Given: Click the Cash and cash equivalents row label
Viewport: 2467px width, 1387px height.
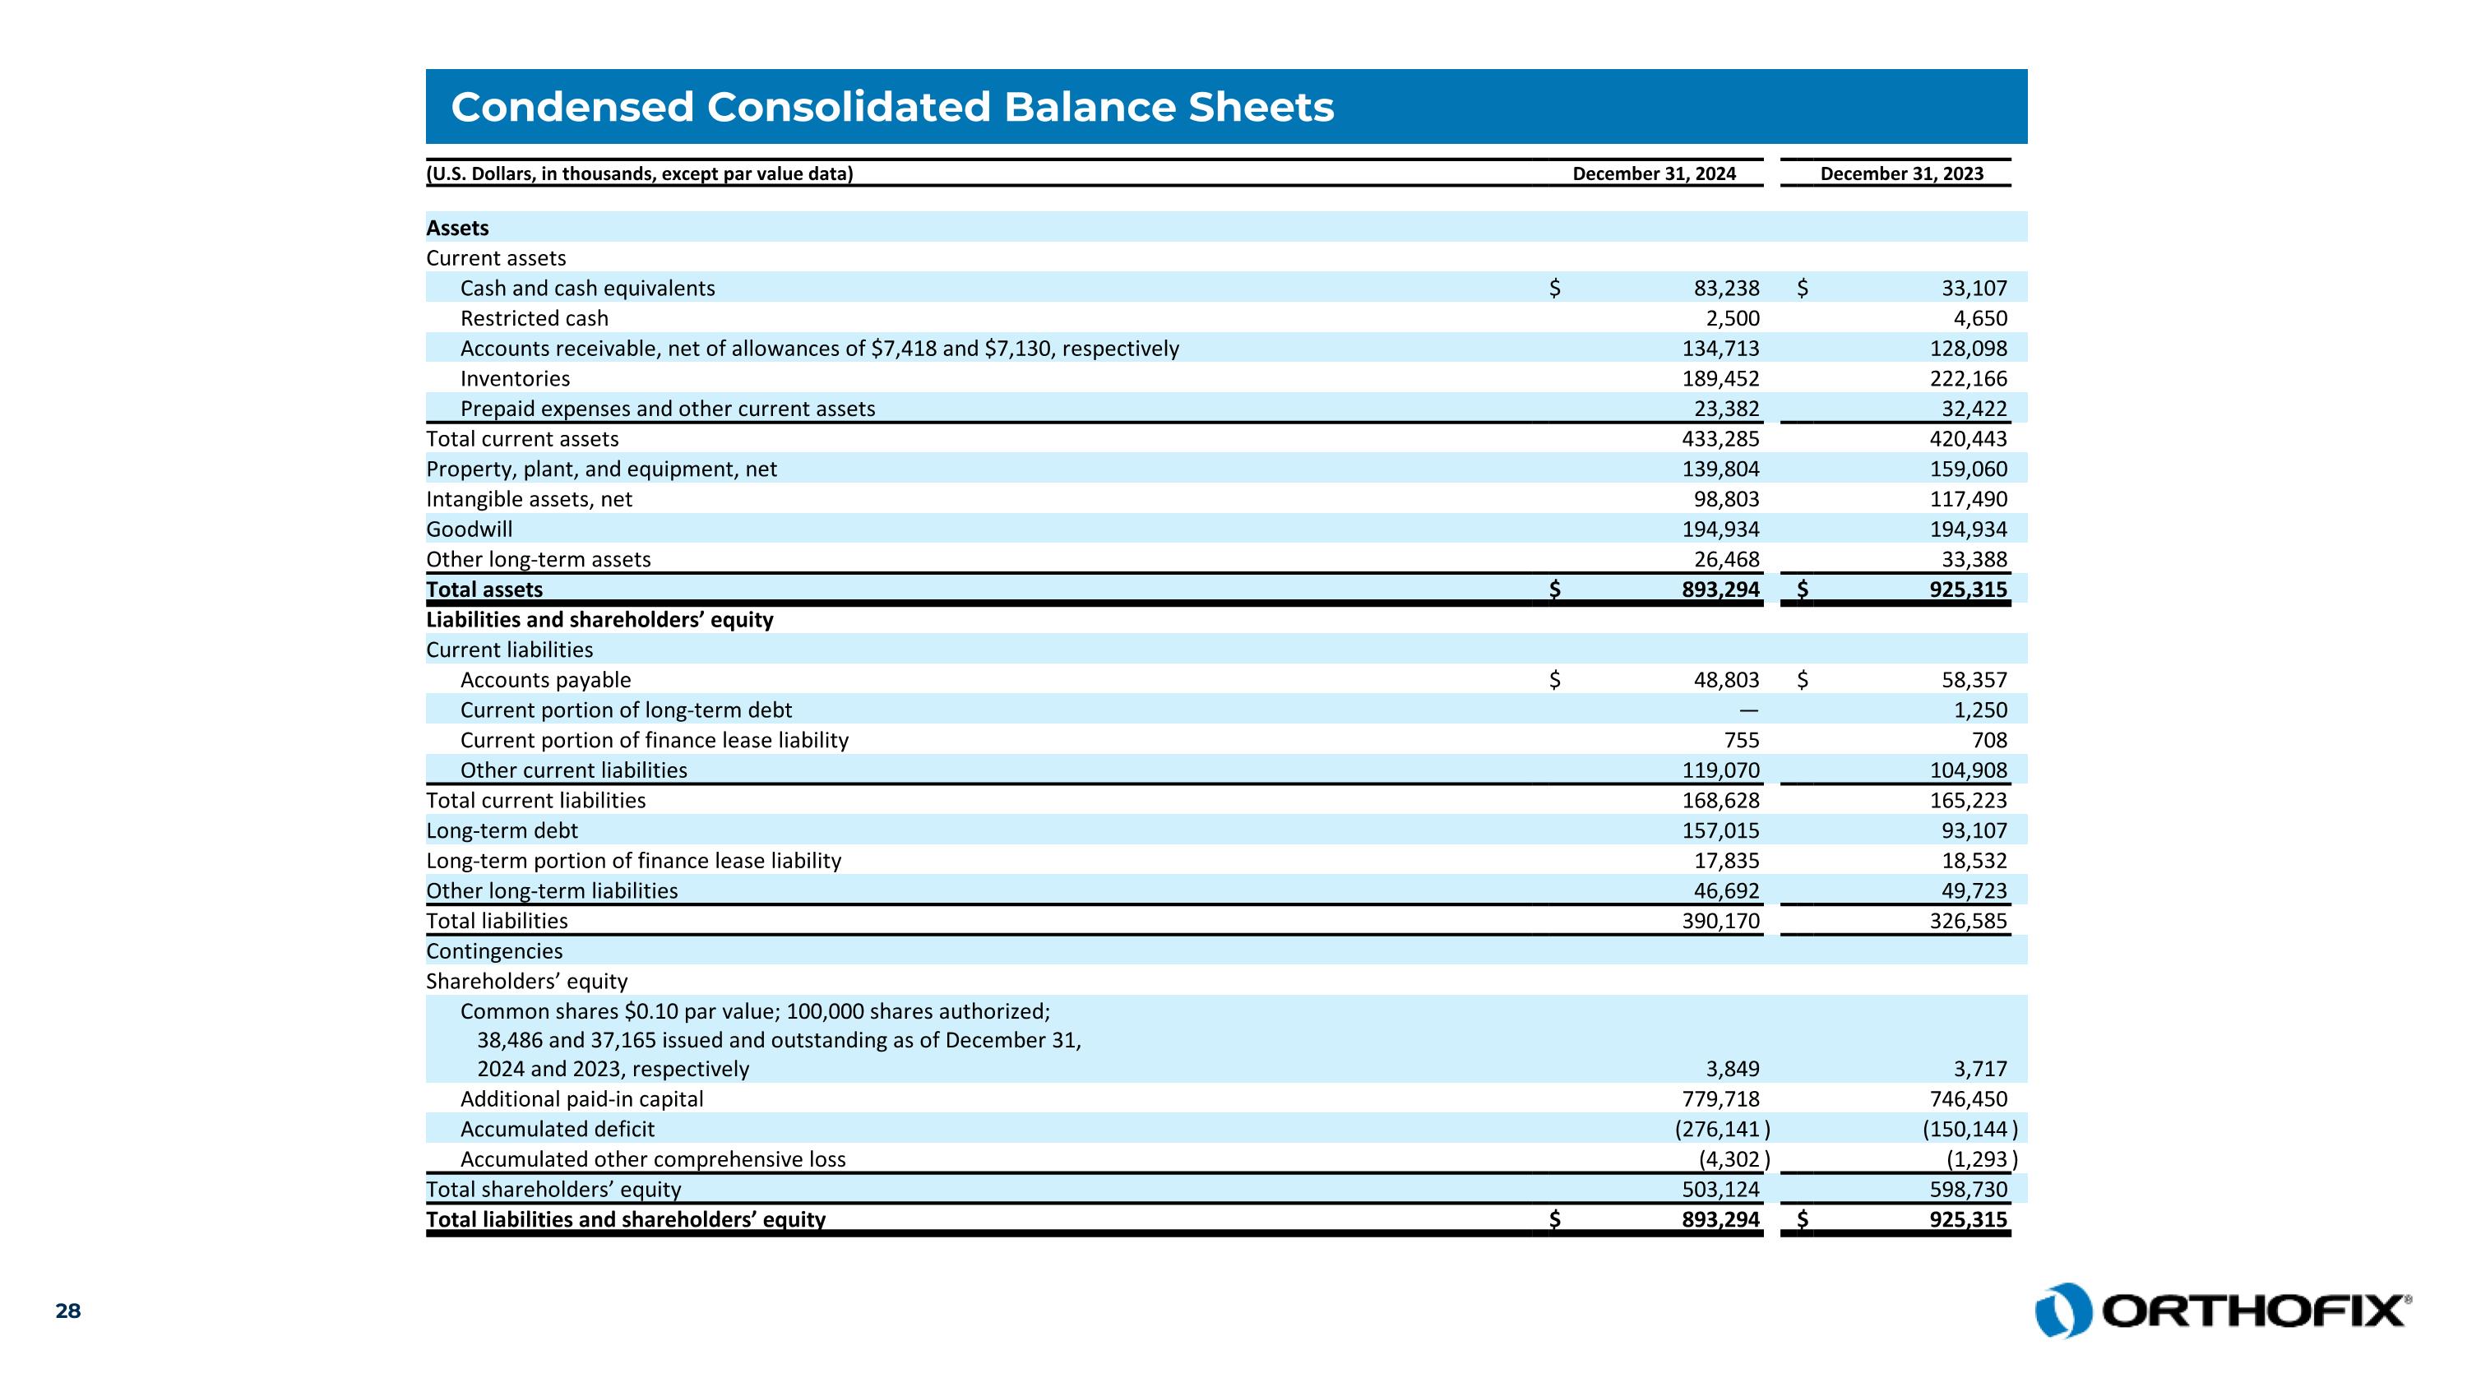Looking at the screenshot, I should coord(587,288).
